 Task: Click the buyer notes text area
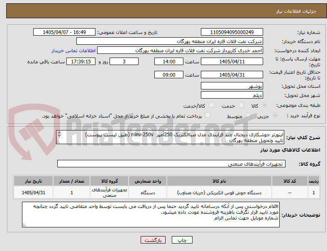pos(151,215)
